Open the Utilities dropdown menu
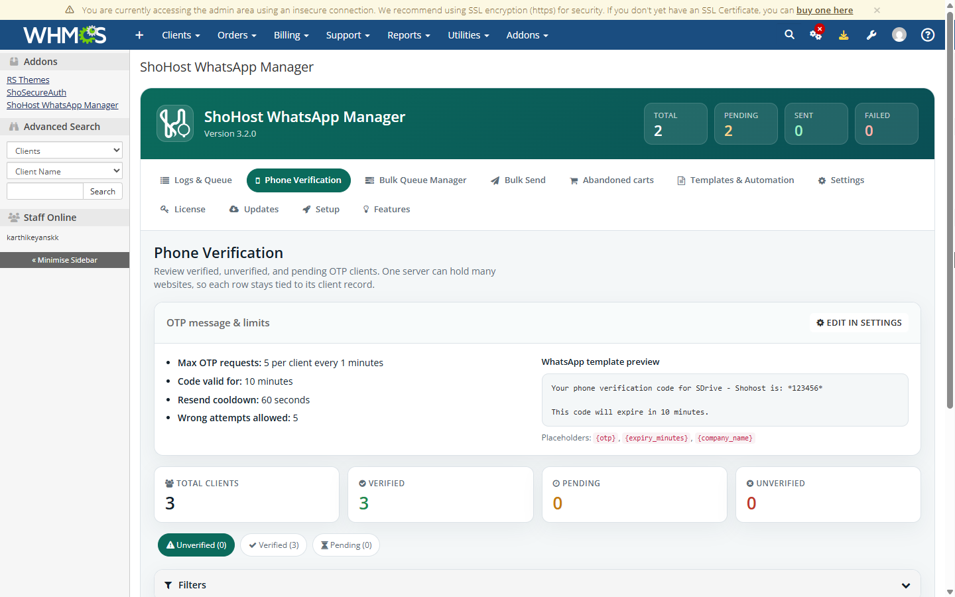Screen dimensions: 955x597 click(468, 35)
